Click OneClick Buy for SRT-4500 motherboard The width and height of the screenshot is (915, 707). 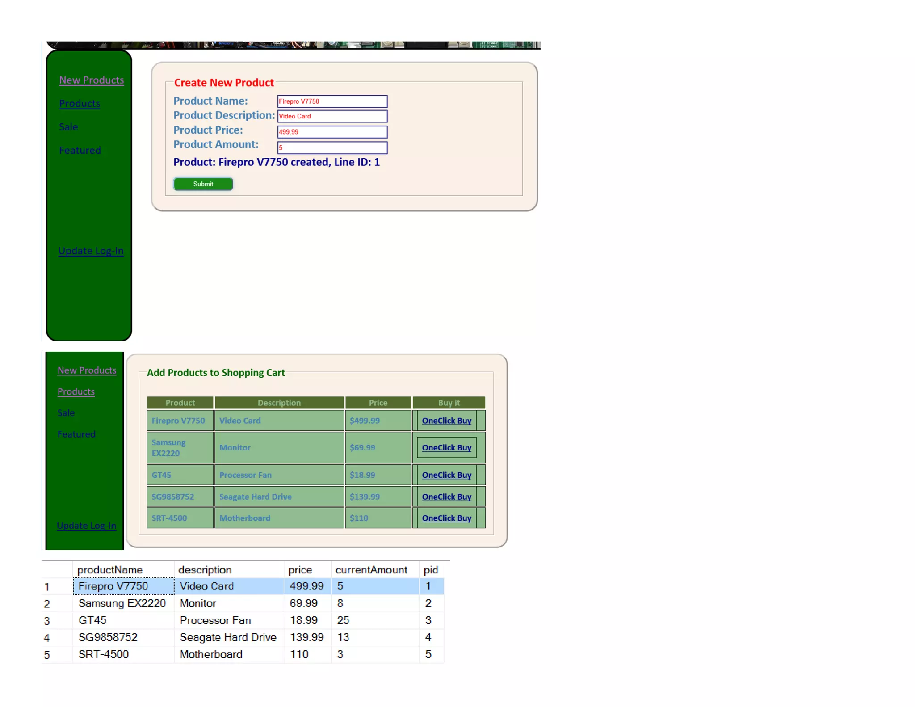click(x=446, y=518)
